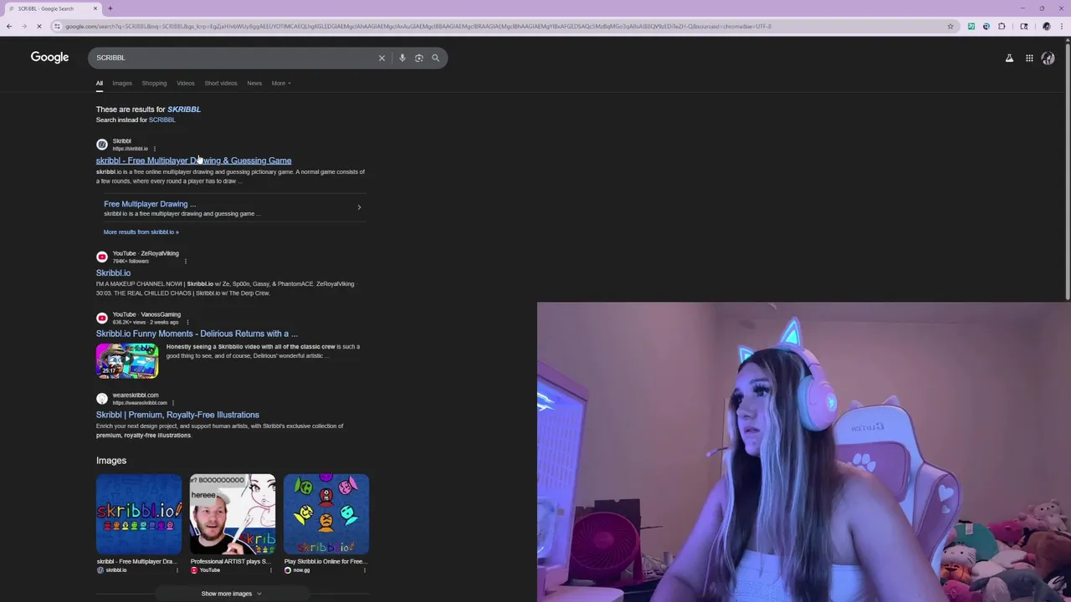
Task: Search instead for SCRIBBL
Action: tap(161, 120)
